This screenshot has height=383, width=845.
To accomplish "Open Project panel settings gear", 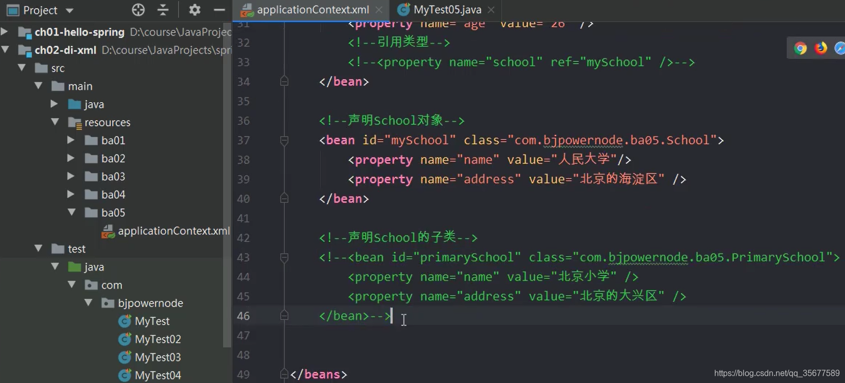I will (x=195, y=10).
